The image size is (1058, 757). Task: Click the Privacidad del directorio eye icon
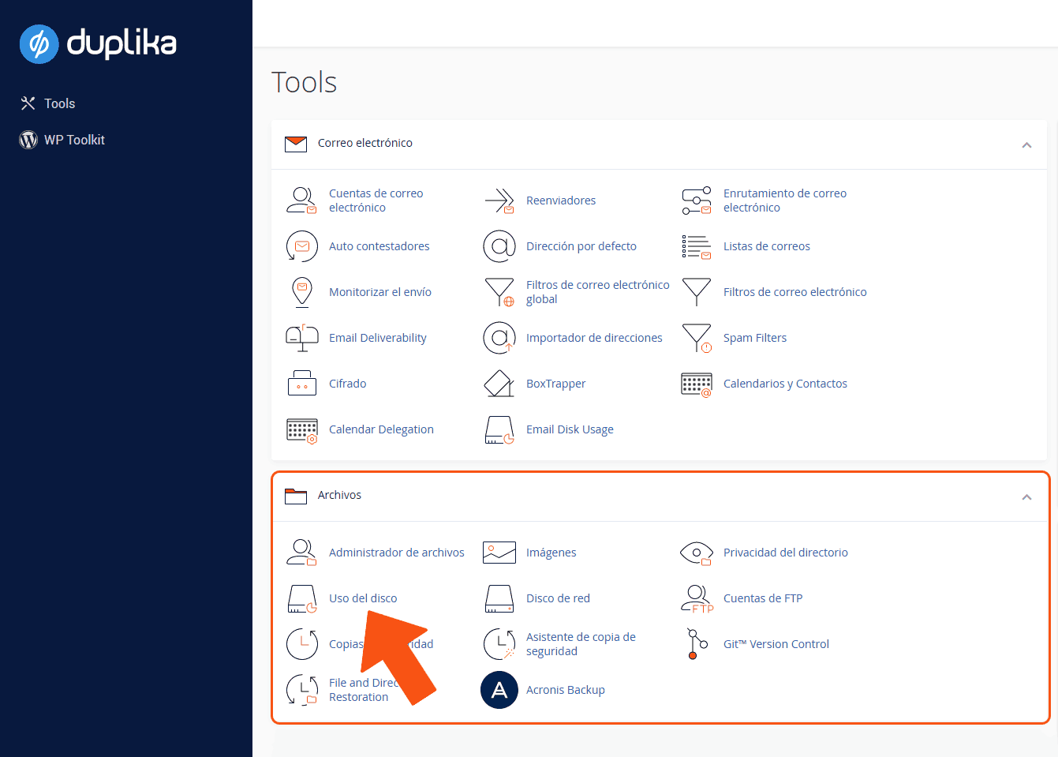pos(696,553)
